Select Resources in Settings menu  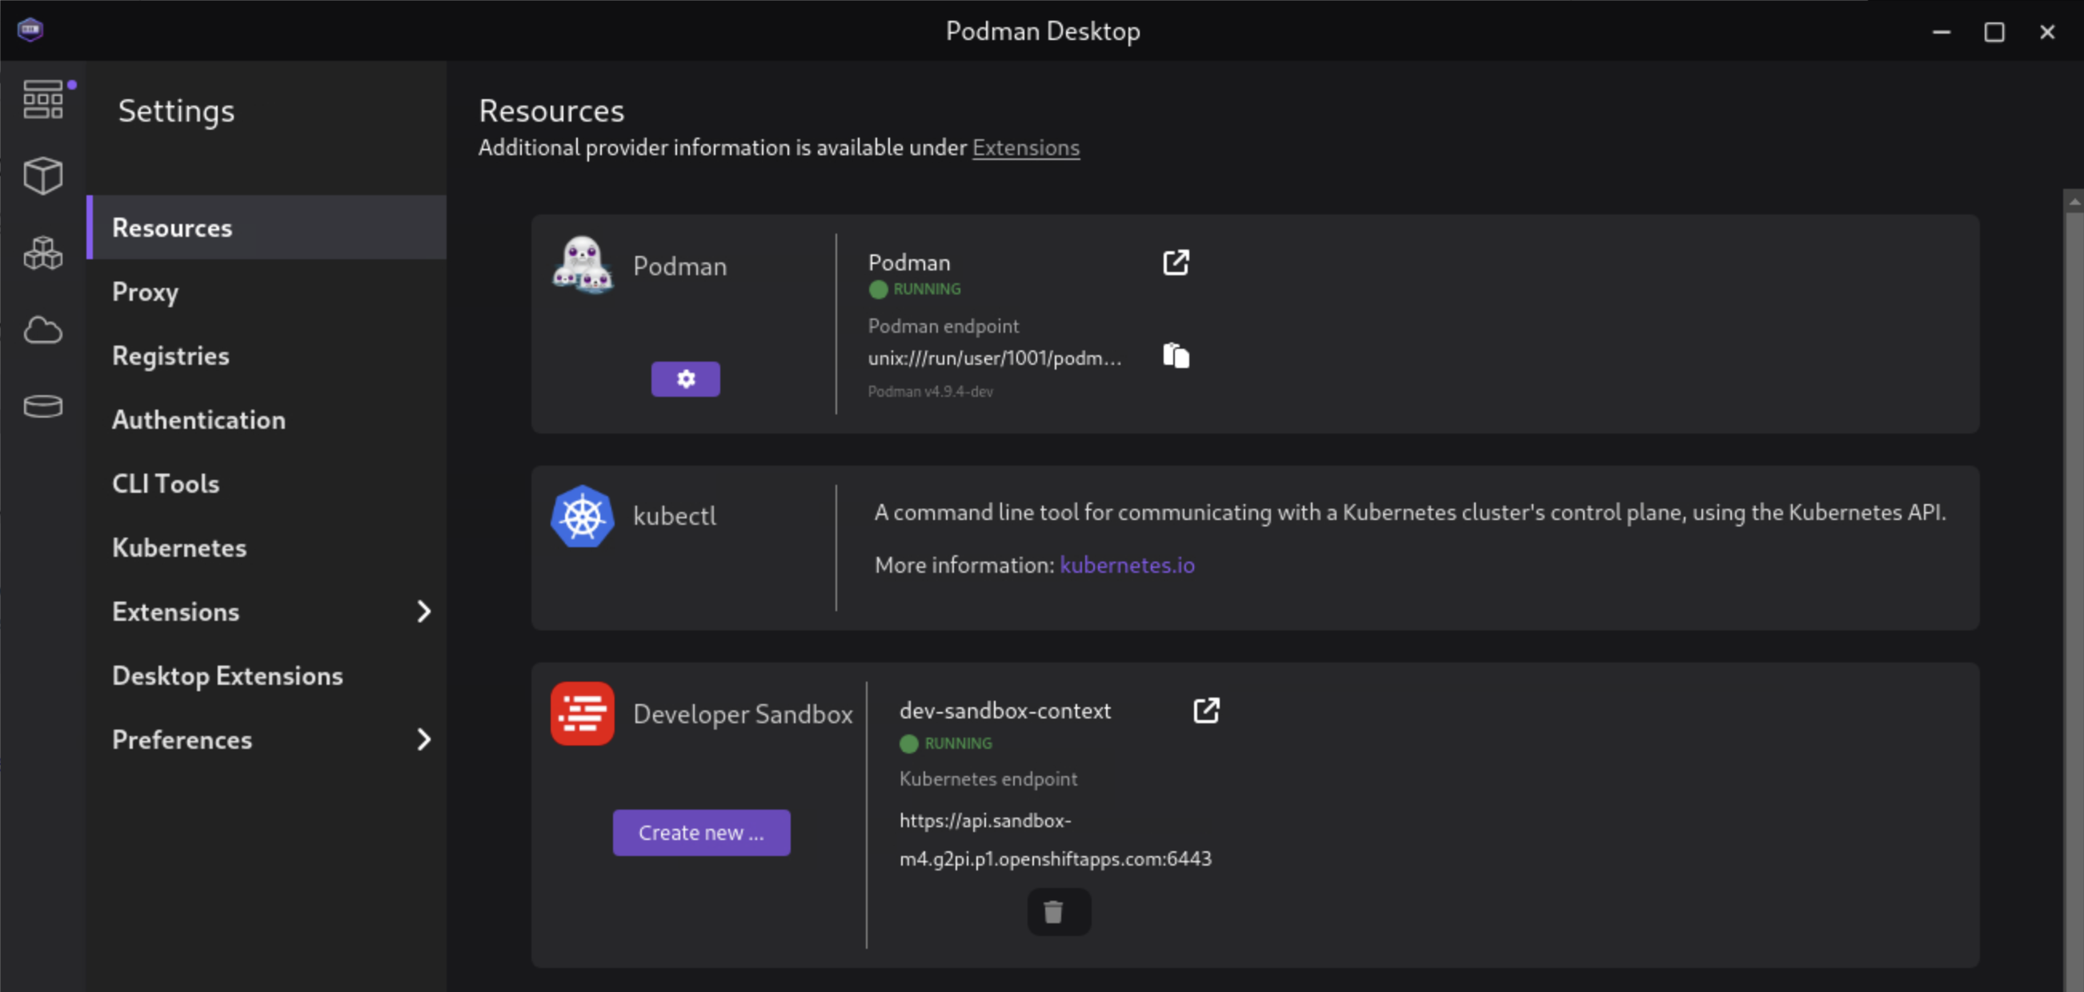(x=267, y=227)
